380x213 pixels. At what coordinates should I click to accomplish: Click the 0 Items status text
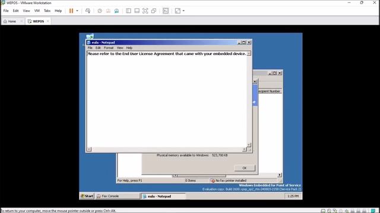click(x=191, y=180)
